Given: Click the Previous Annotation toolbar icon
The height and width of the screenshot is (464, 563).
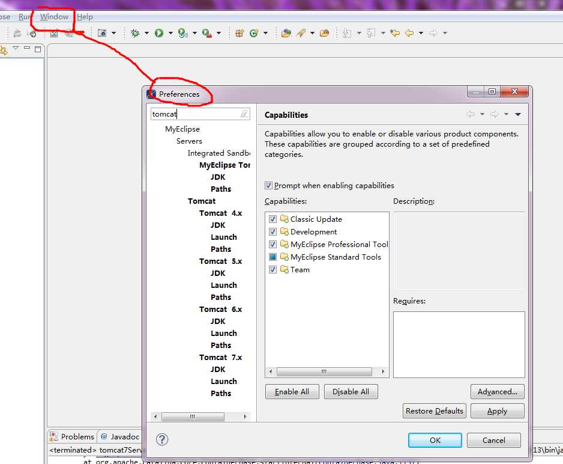Looking at the screenshot, I should [371, 33].
